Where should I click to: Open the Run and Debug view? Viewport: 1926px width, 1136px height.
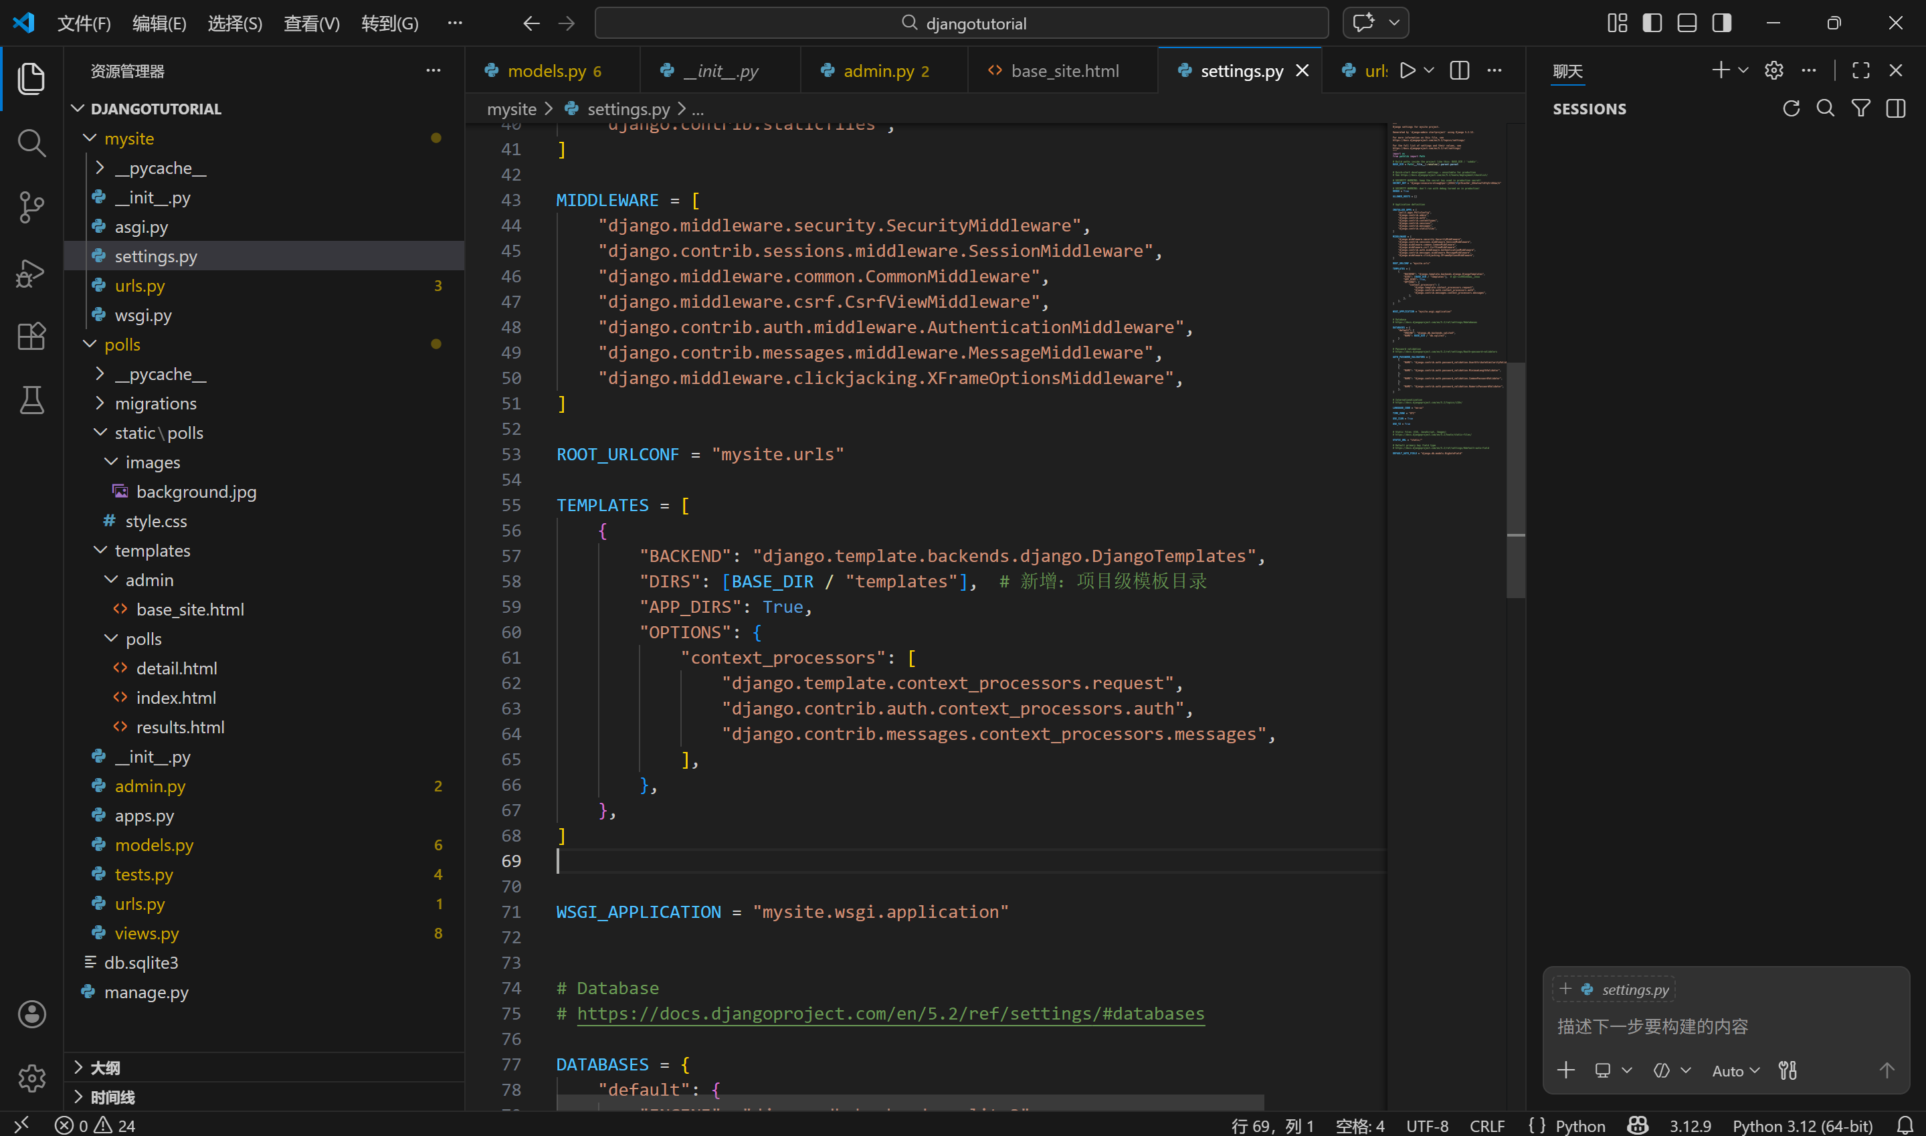click(x=31, y=272)
